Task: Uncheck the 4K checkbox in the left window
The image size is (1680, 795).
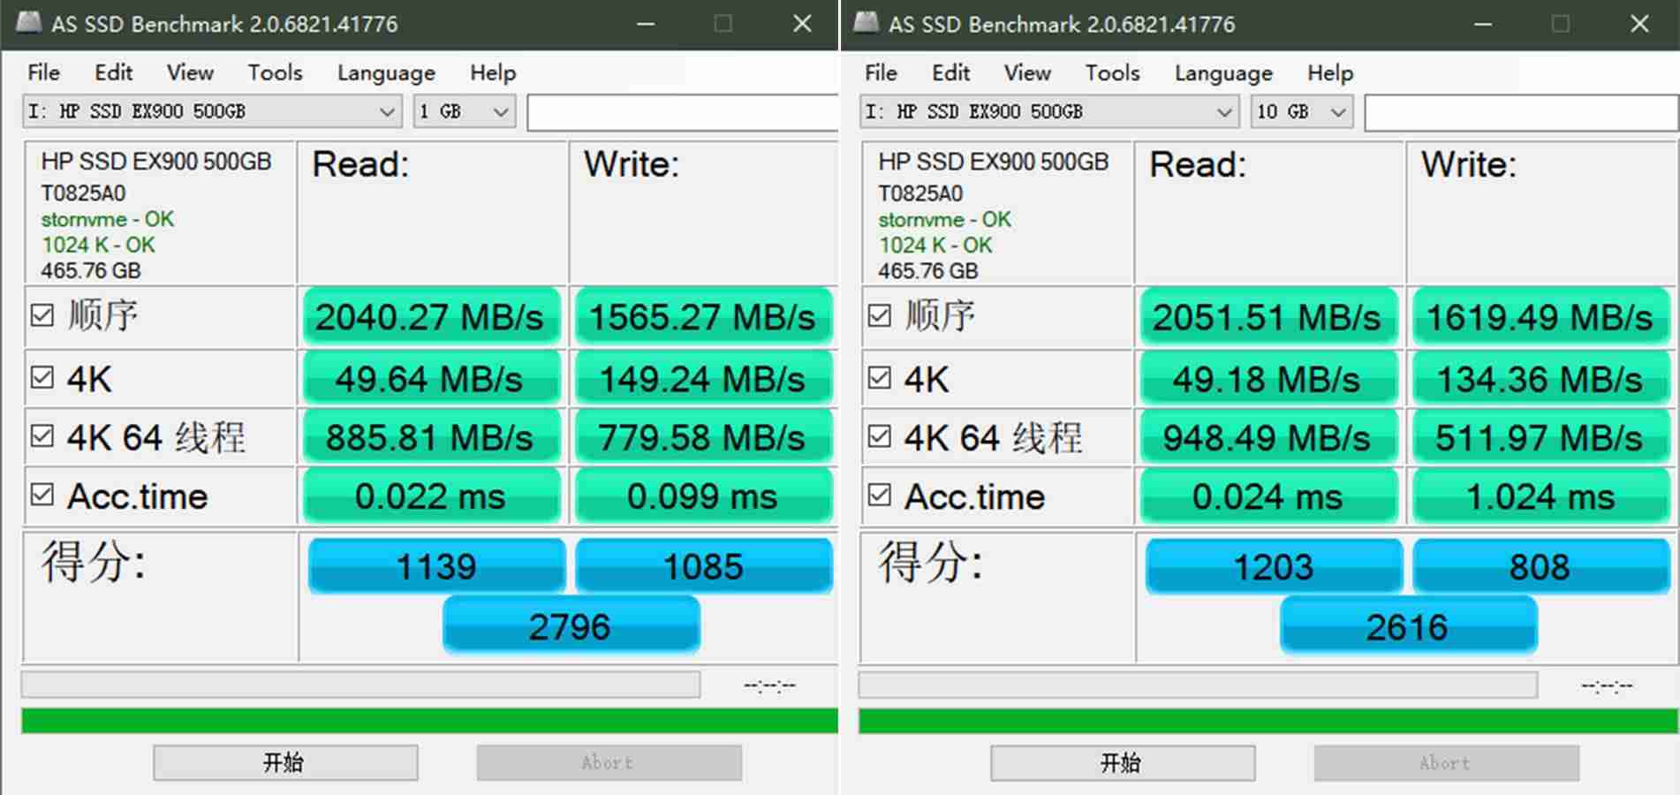Action: click(x=42, y=378)
